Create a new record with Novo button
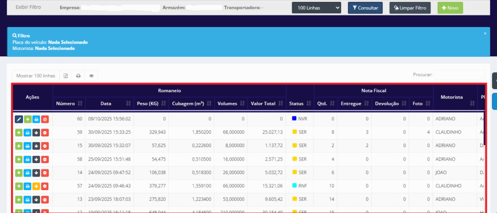 pos(450,8)
